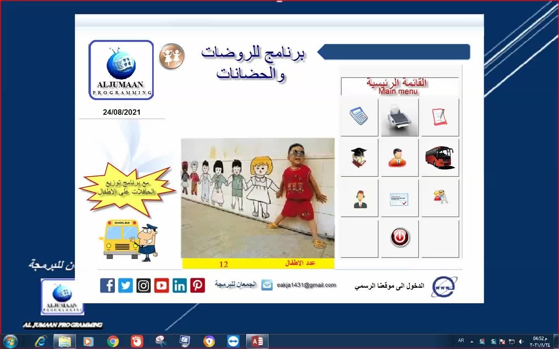Click the round children badge icon
The height and width of the screenshot is (349, 559).
[172, 56]
